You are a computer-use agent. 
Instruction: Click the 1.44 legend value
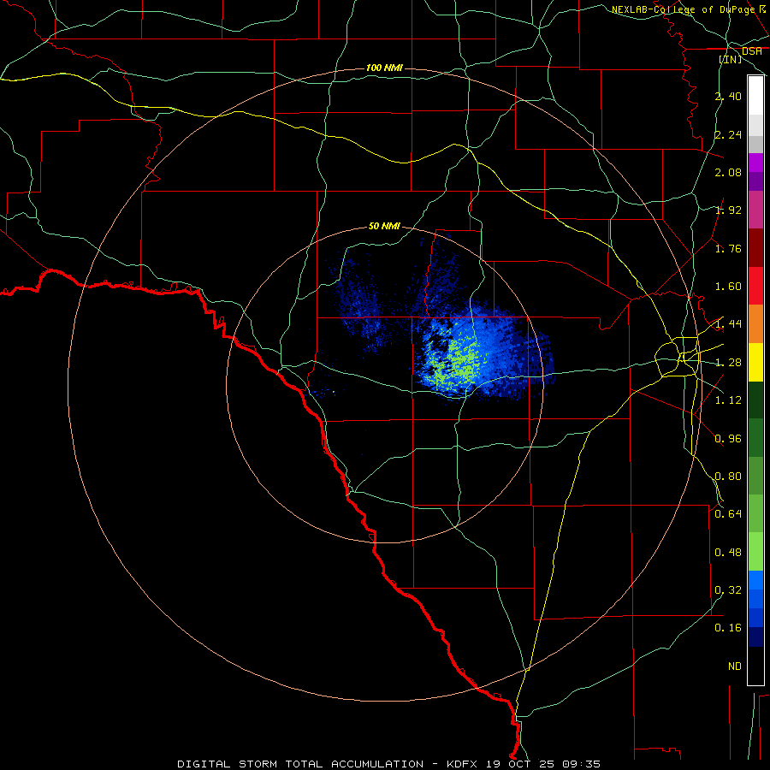pyautogui.click(x=728, y=323)
